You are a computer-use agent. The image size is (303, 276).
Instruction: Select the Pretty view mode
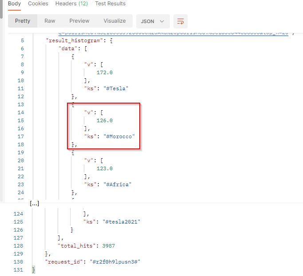[23, 21]
